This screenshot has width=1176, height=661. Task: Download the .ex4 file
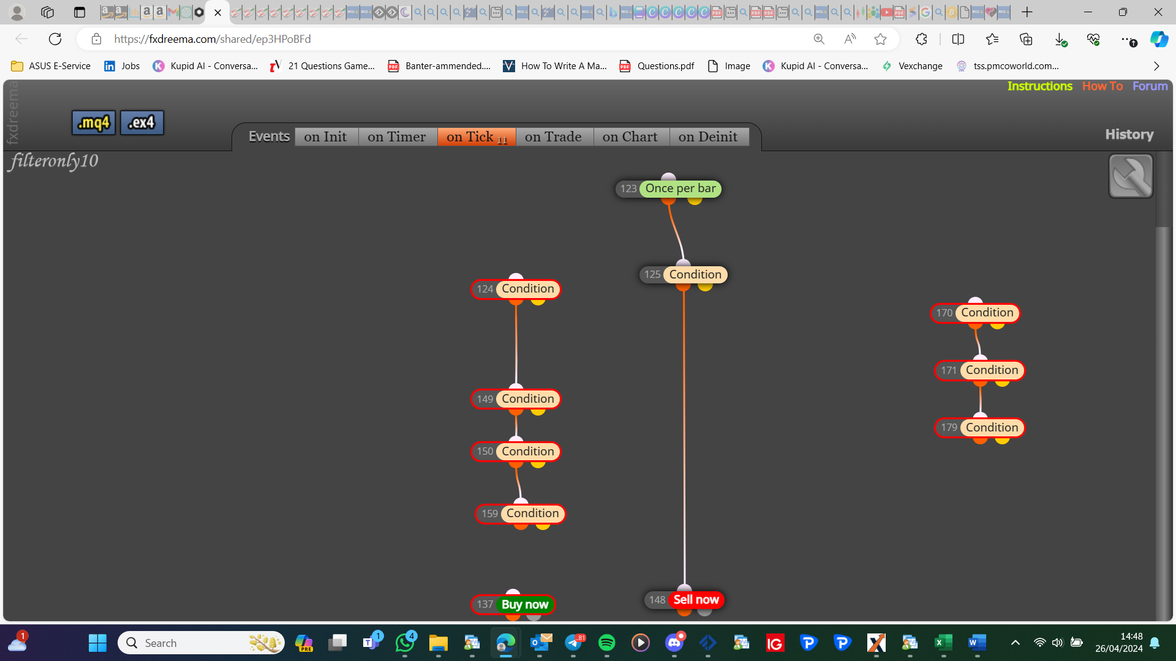coord(141,122)
